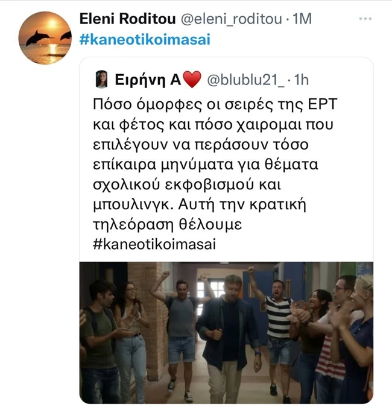Open the quoted tweet's school hallway photo
Viewport: 392px width, 407px height.
pos(226,332)
